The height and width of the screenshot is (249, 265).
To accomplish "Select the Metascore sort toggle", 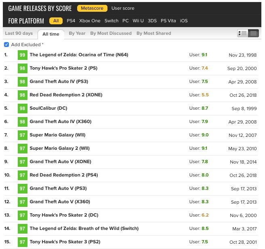I will point(92,8).
